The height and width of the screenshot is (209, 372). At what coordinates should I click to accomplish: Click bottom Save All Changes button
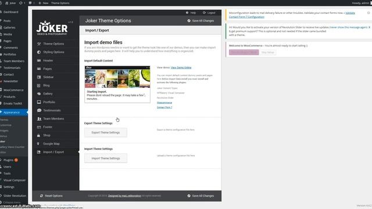[201, 196]
